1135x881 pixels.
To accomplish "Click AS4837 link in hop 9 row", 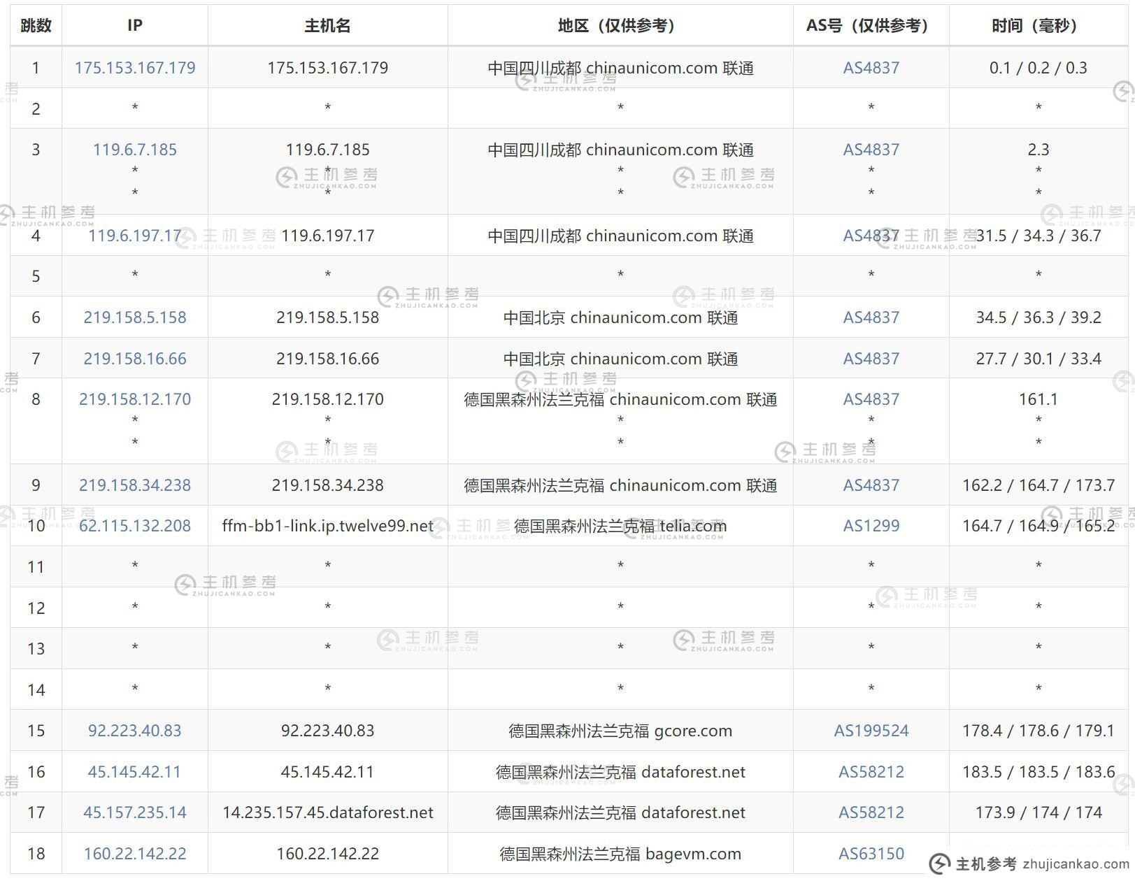I will click(871, 485).
